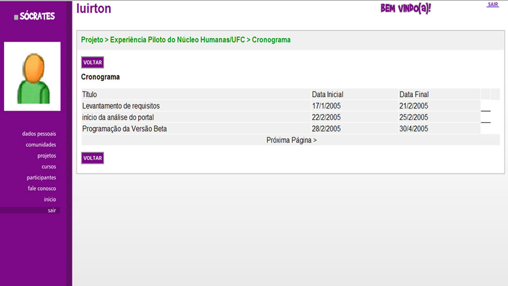Click the user avatar picture
This screenshot has width=508, height=286.
(32, 76)
